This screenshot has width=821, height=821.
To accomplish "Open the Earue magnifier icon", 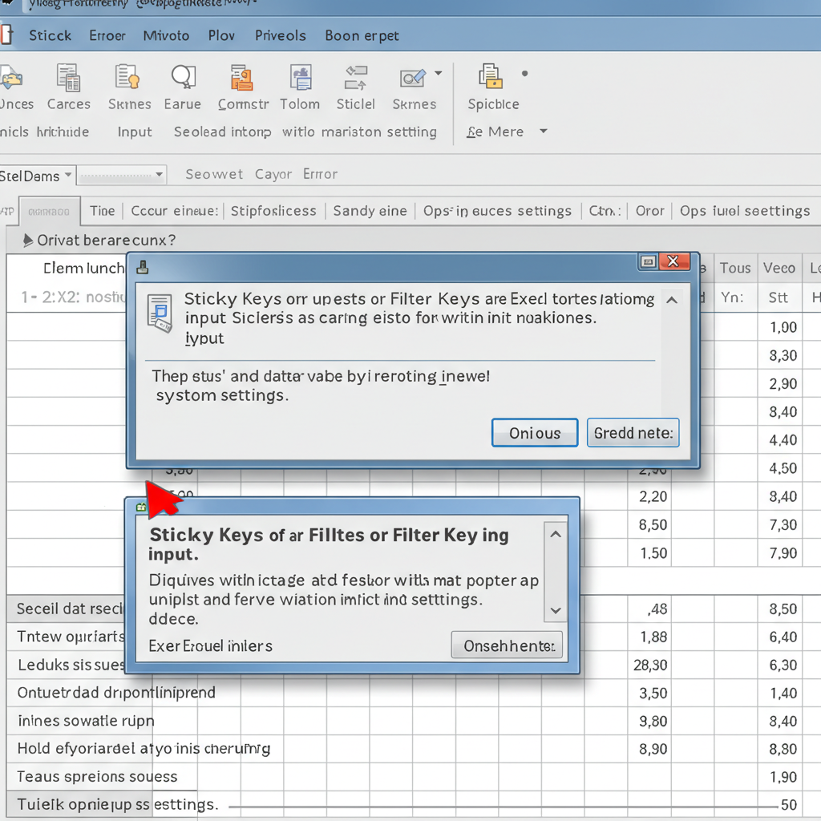I will pyautogui.click(x=184, y=77).
